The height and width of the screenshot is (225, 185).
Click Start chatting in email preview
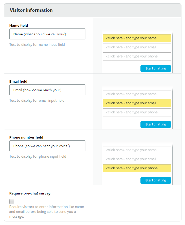156,124
